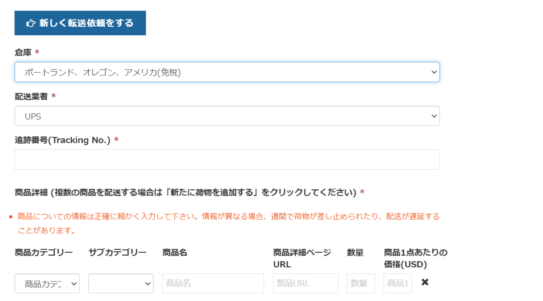Click the 新しく転送依頼をする button
543x301 pixels.
click(x=80, y=23)
